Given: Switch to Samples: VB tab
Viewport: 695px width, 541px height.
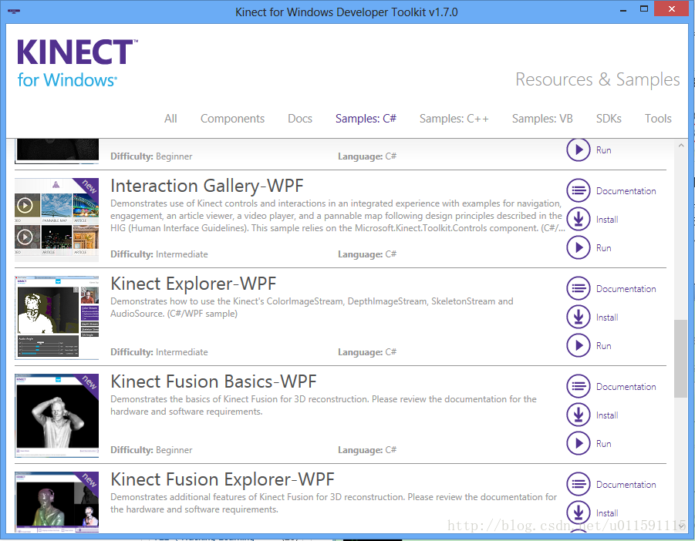Looking at the screenshot, I should pyautogui.click(x=542, y=119).
